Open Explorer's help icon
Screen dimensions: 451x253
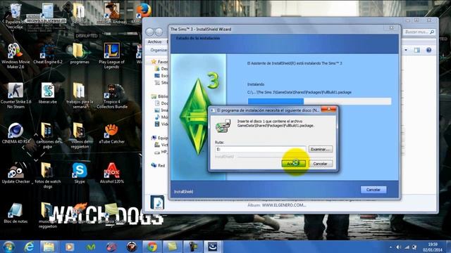428,50
